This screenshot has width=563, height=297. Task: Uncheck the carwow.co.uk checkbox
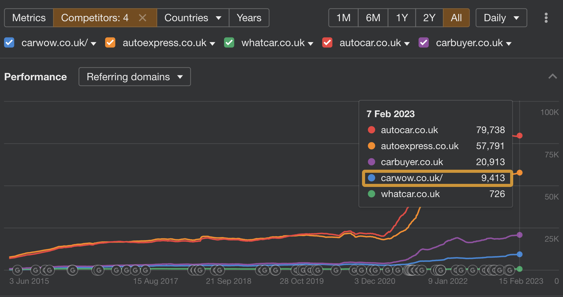pyautogui.click(x=9, y=43)
